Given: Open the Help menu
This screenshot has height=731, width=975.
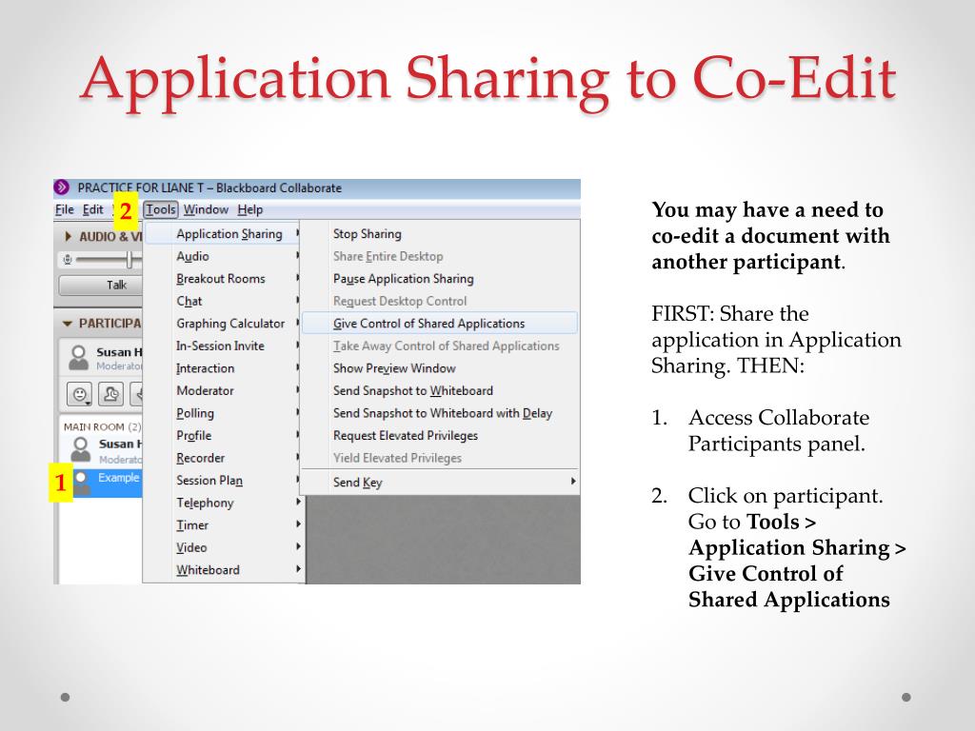Looking at the screenshot, I should [250, 209].
